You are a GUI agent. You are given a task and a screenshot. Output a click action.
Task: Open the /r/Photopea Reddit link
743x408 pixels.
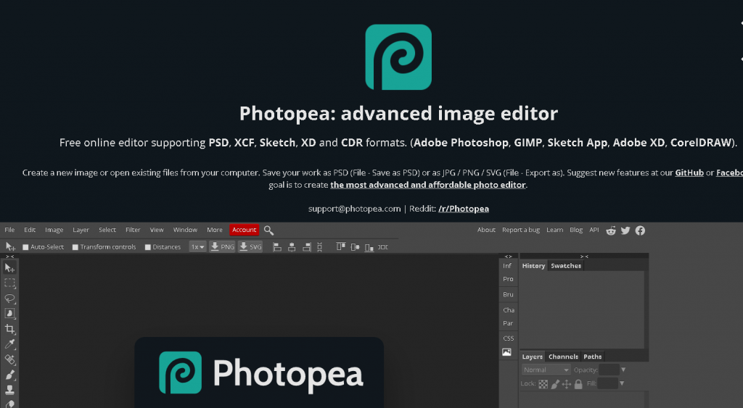point(464,209)
